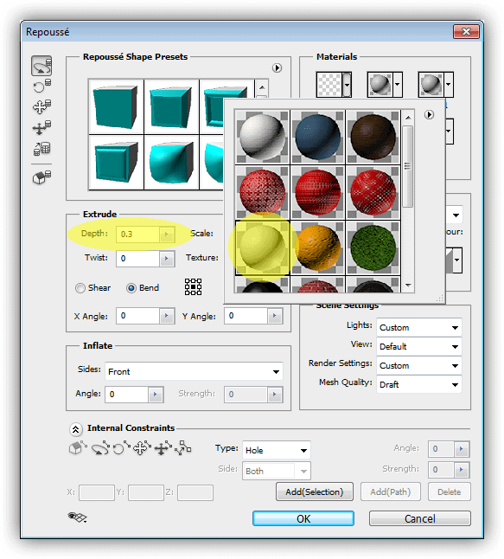Pick the dark blue sphere material
The image size is (504, 559).
(x=318, y=137)
